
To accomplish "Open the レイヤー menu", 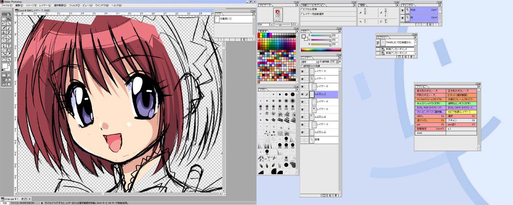I will point(45,6).
